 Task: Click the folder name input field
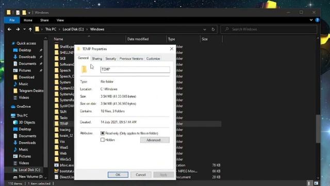point(135,69)
